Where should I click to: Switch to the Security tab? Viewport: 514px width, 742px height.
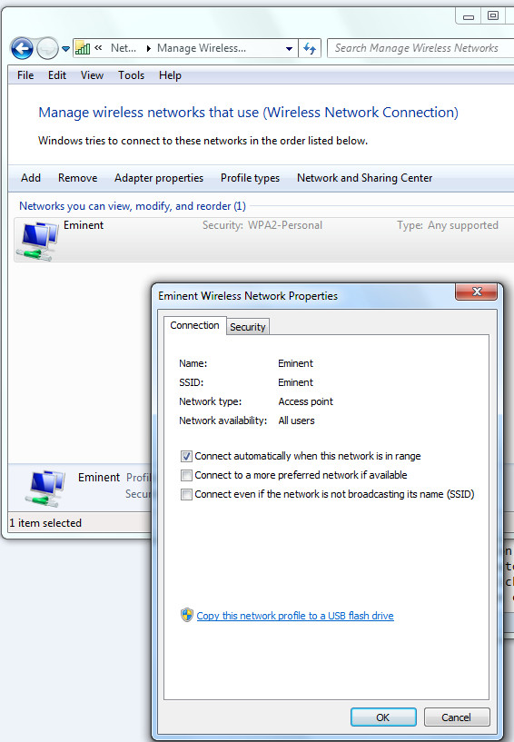[x=248, y=327]
